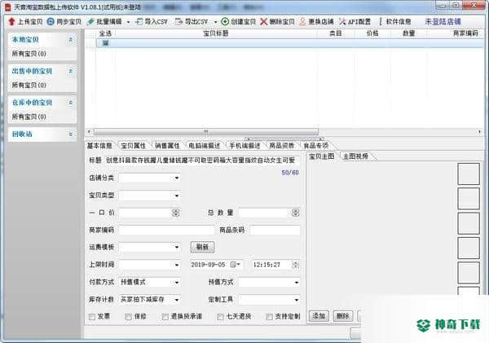Select the first main image thumbnail slot
The height and width of the screenshot is (343, 489).
click(x=469, y=174)
